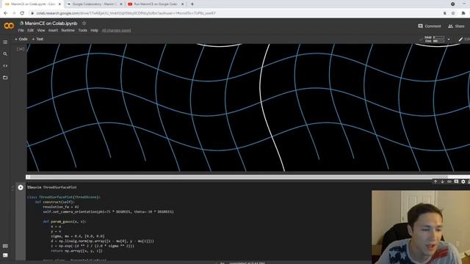This screenshot has height=264, width=470.
Task: Click the Share button
Action: (456, 26)
